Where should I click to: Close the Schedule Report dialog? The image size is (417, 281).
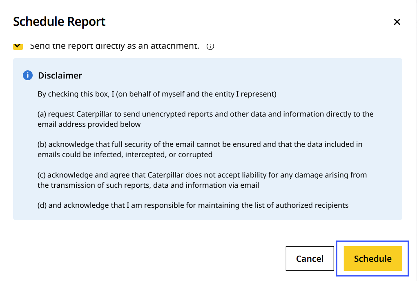point(397,22)
